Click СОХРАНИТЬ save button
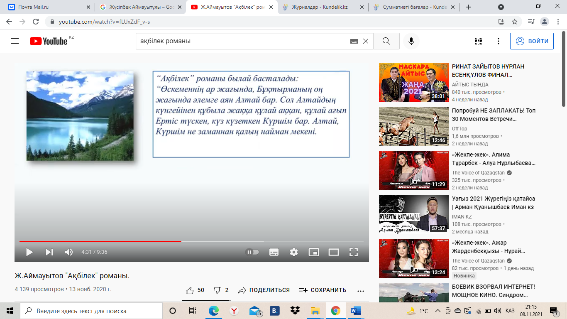Image resolution: width=567 pixels, height=319 pixels. tap(323, 290)
